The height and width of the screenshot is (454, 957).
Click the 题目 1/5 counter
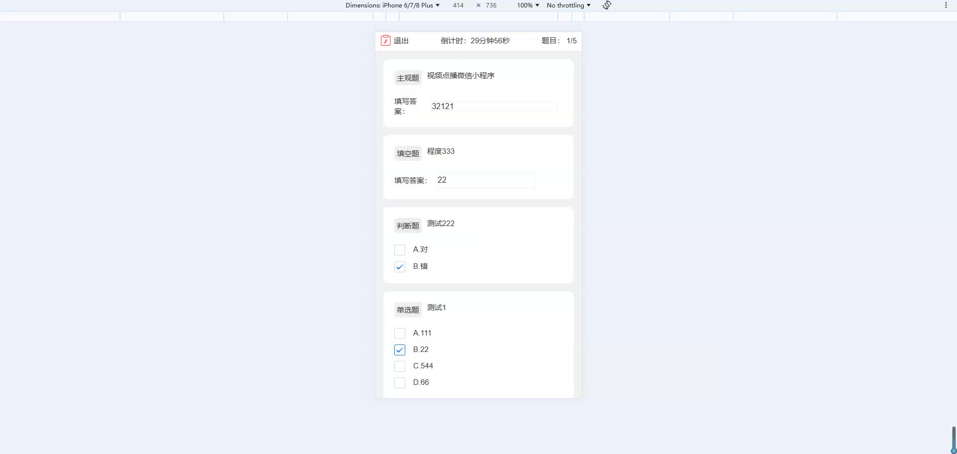point(559,41)
